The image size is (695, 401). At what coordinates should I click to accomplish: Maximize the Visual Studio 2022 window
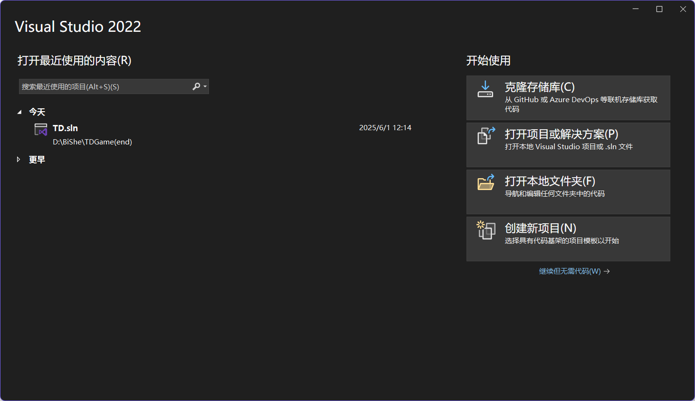(659, 9)
